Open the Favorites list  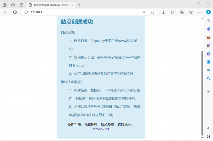click(x=173, y=12)
